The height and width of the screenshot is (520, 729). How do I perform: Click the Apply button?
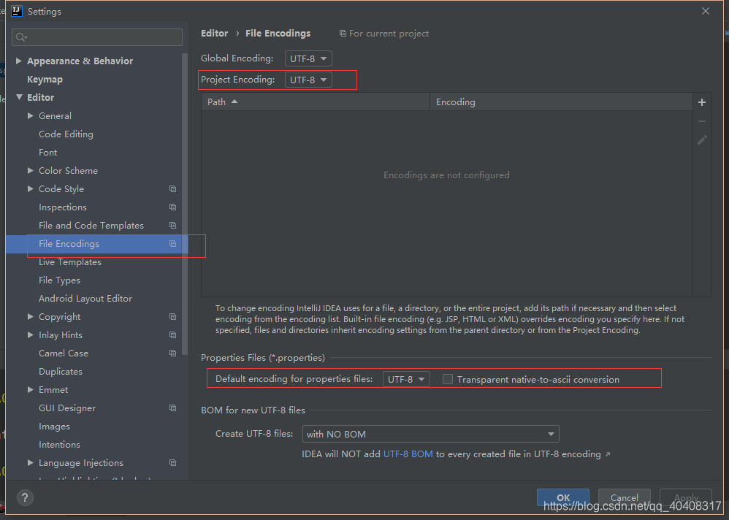(686, 497)
